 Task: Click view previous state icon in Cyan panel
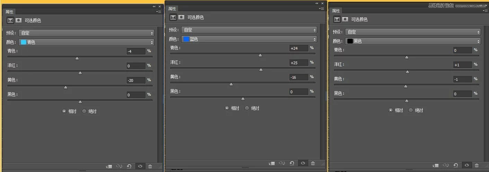(119, 166)
